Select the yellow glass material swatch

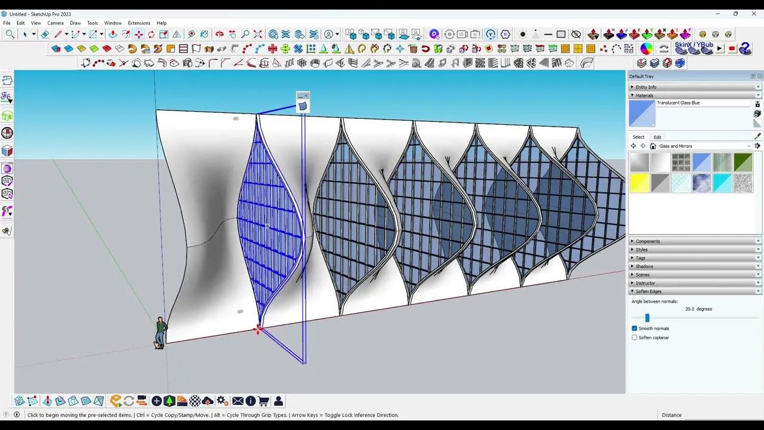click(639, 183)
